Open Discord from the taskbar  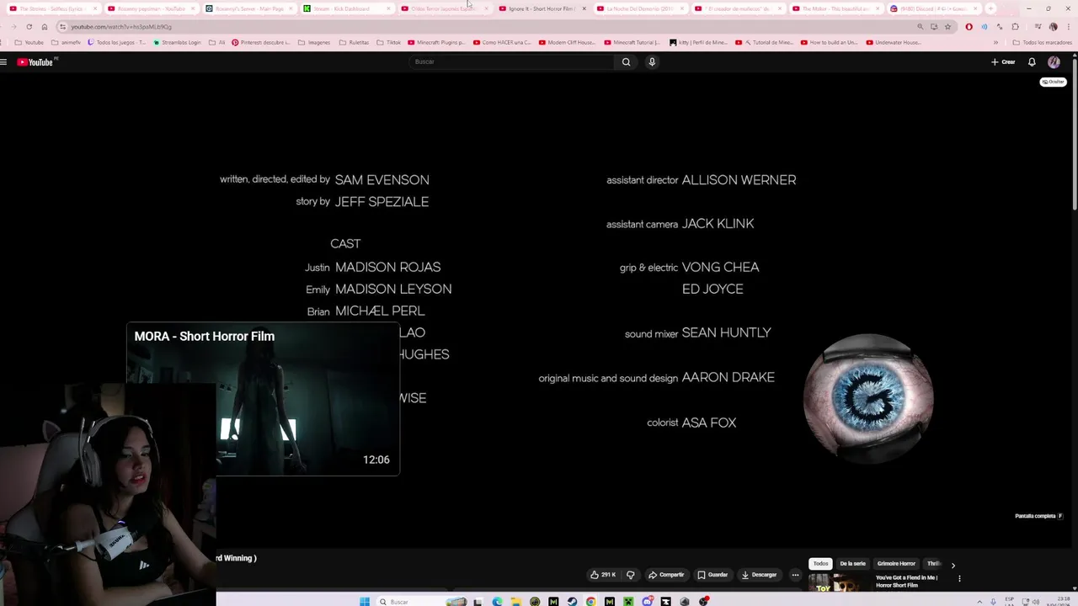pyautogui.click(x=647, y=601)
